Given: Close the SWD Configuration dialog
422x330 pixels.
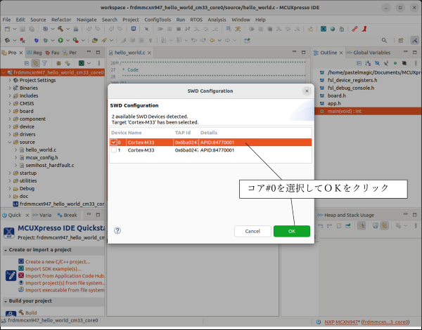Looking at the screenshot, I should pos(306,91).
